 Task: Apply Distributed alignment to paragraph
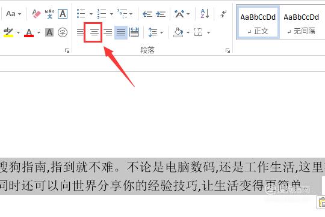[134, 32]
